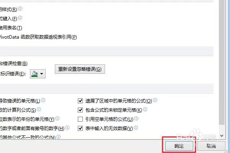Cancel the dialog with 取消 button

pyautogui.click(x=211, y=146)
